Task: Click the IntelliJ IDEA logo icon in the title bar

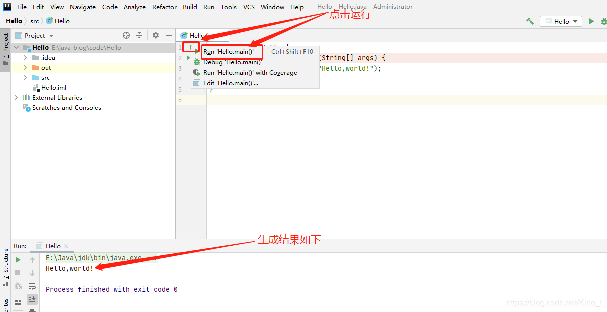Action: click(x=7, y=7)
